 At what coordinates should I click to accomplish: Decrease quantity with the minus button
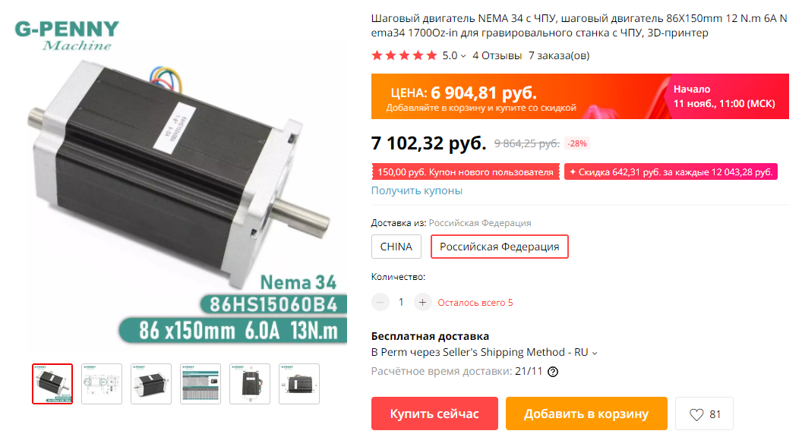click(x=380, y=303)
